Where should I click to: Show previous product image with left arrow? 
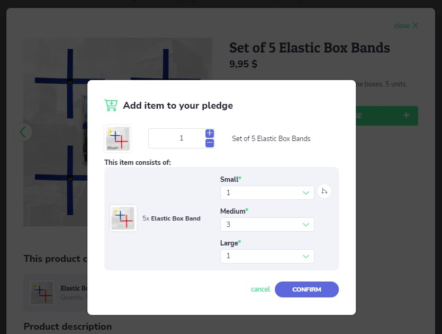click(23, 132)
